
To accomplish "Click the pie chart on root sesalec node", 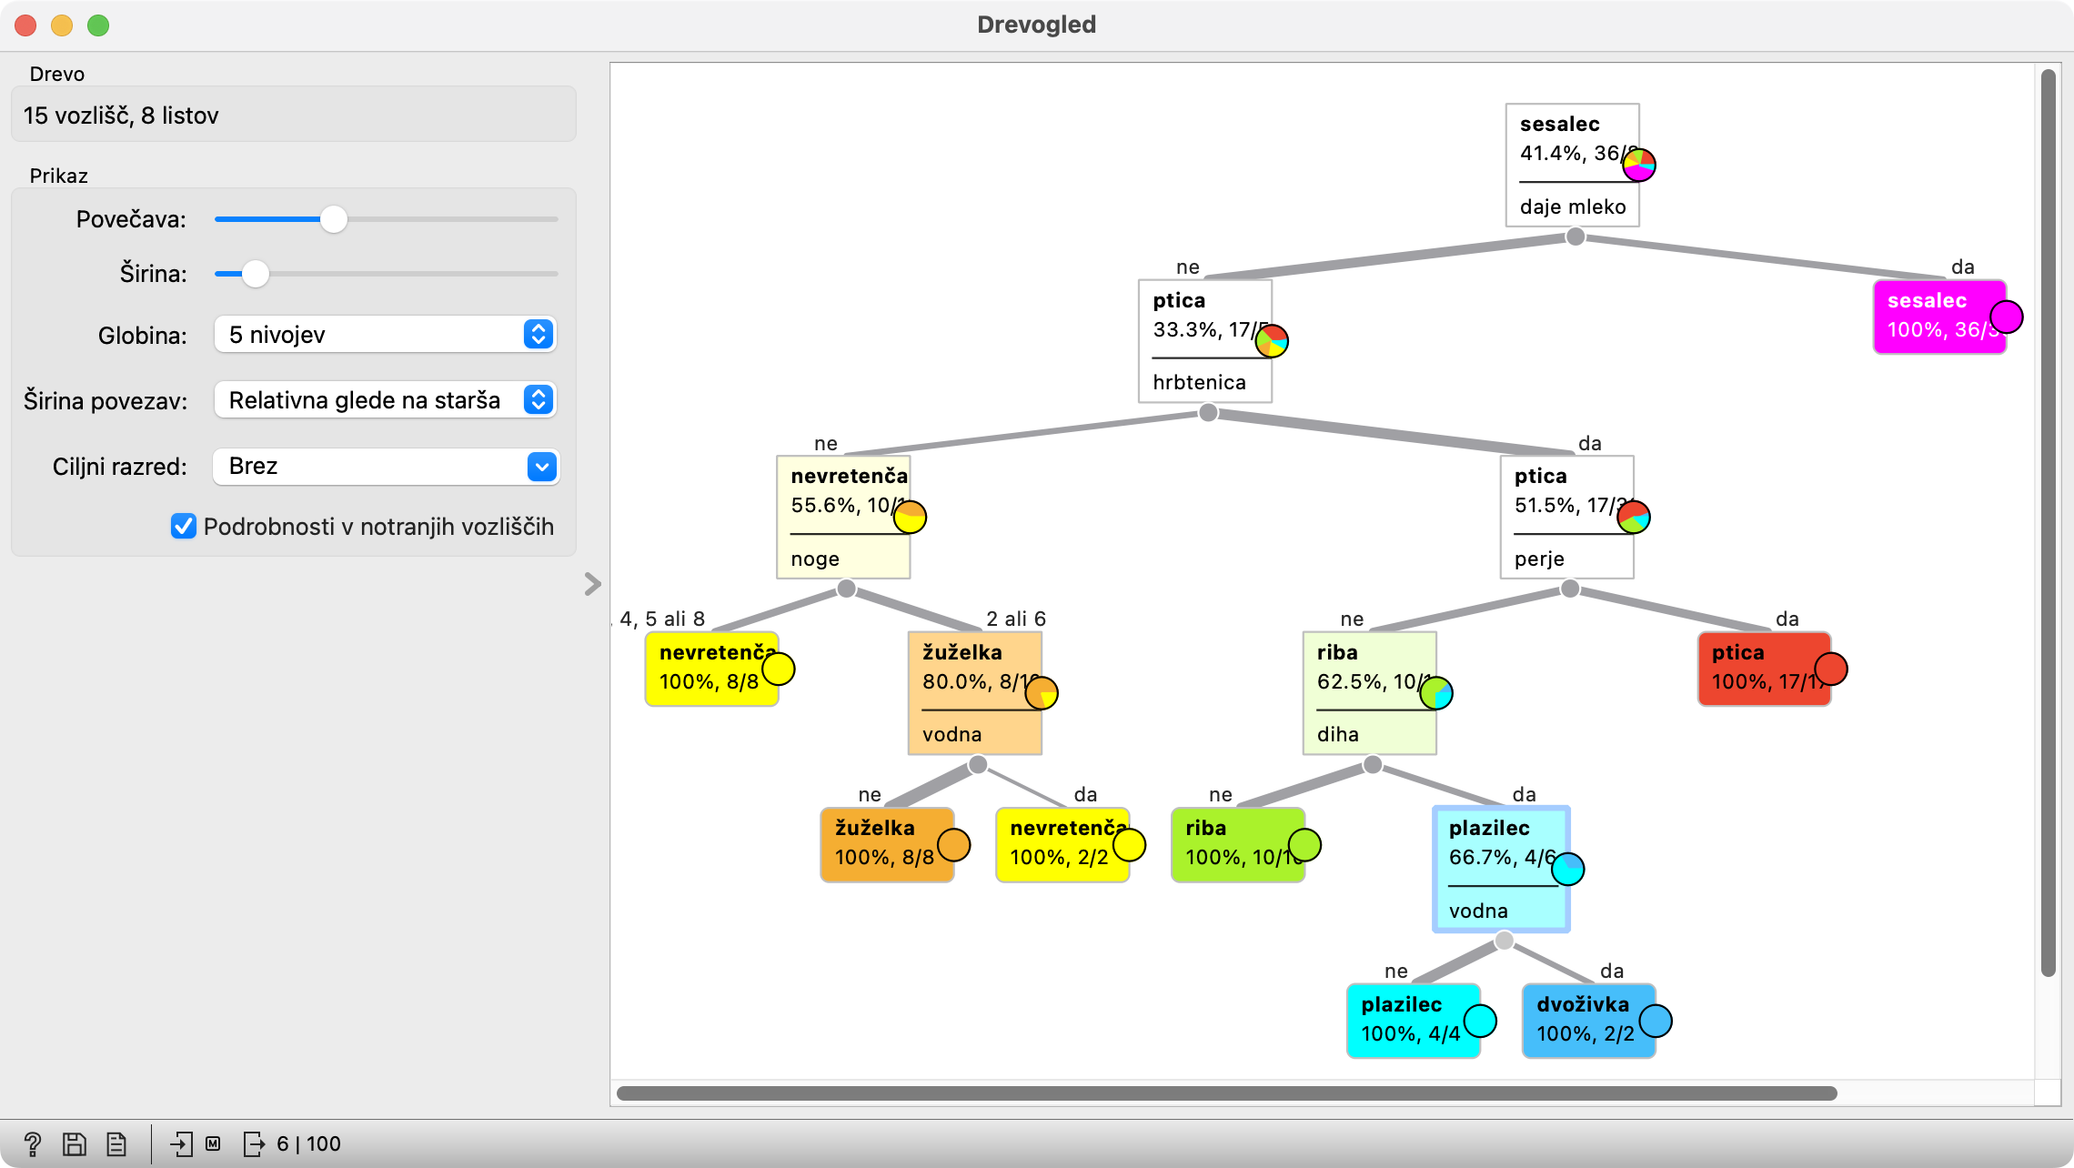I will [x=1638, y=165].
